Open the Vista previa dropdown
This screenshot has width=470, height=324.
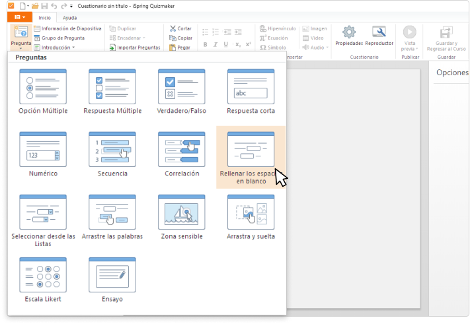pyautogui.click(x=409, y=38)
